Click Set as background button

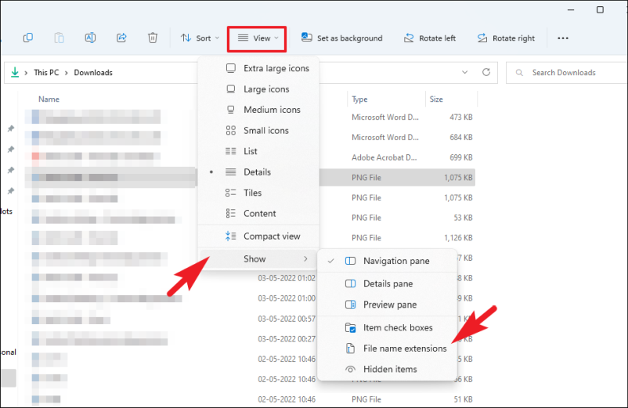pos(342,38)
